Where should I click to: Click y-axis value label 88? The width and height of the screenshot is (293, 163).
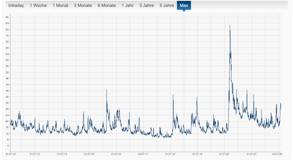(7, 17)
